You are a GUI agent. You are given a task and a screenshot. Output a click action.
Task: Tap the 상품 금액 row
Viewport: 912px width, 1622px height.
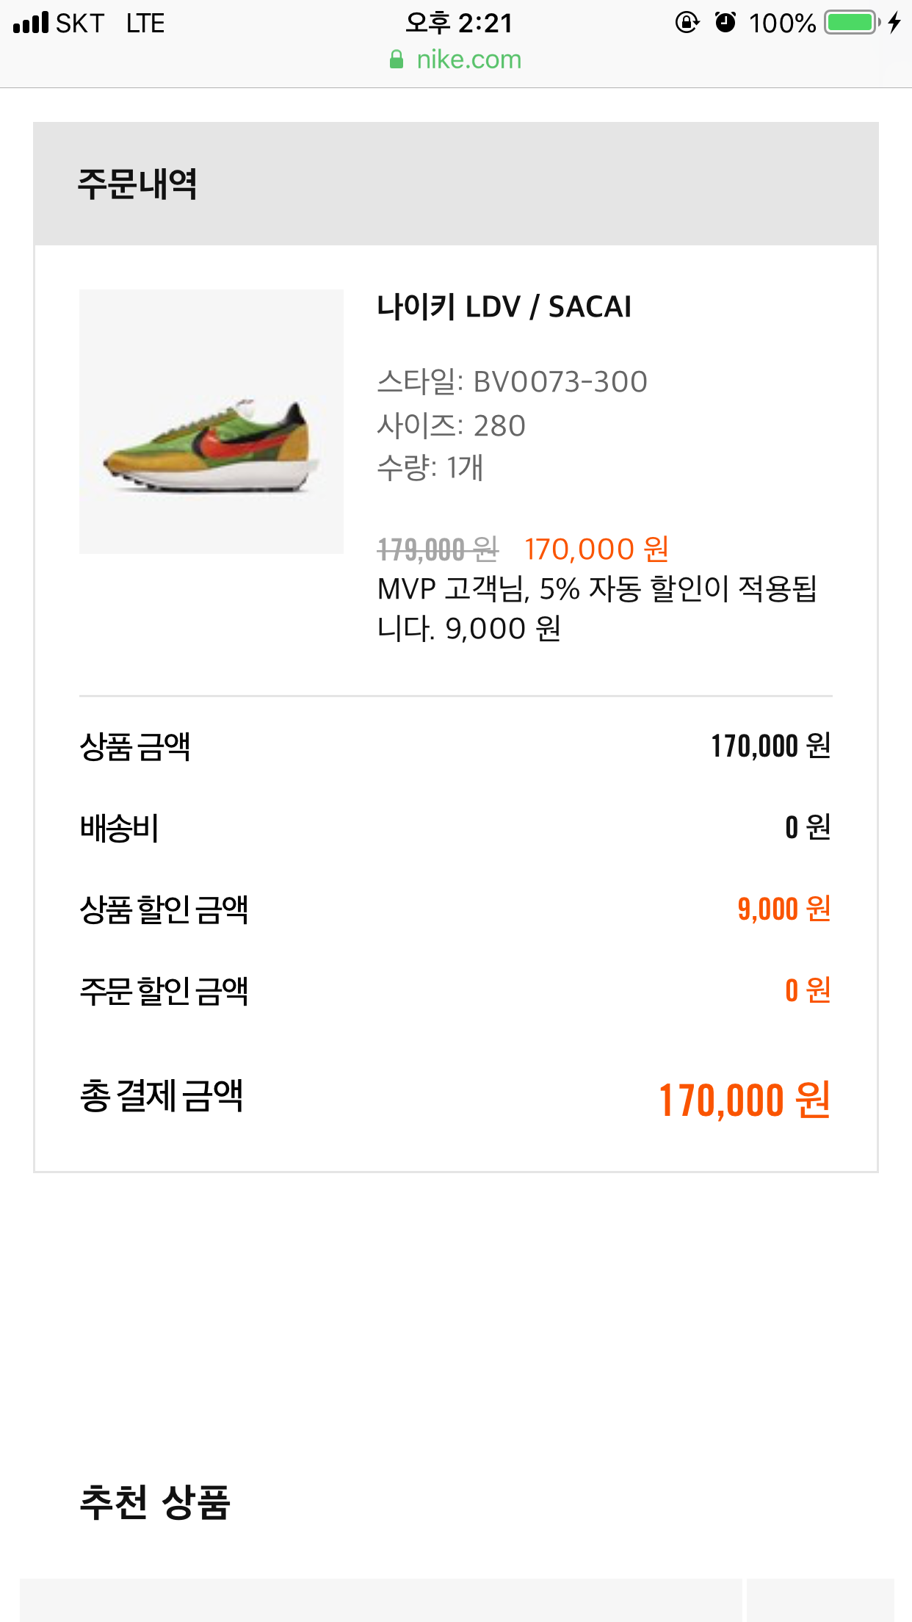(x=455, y=746)
